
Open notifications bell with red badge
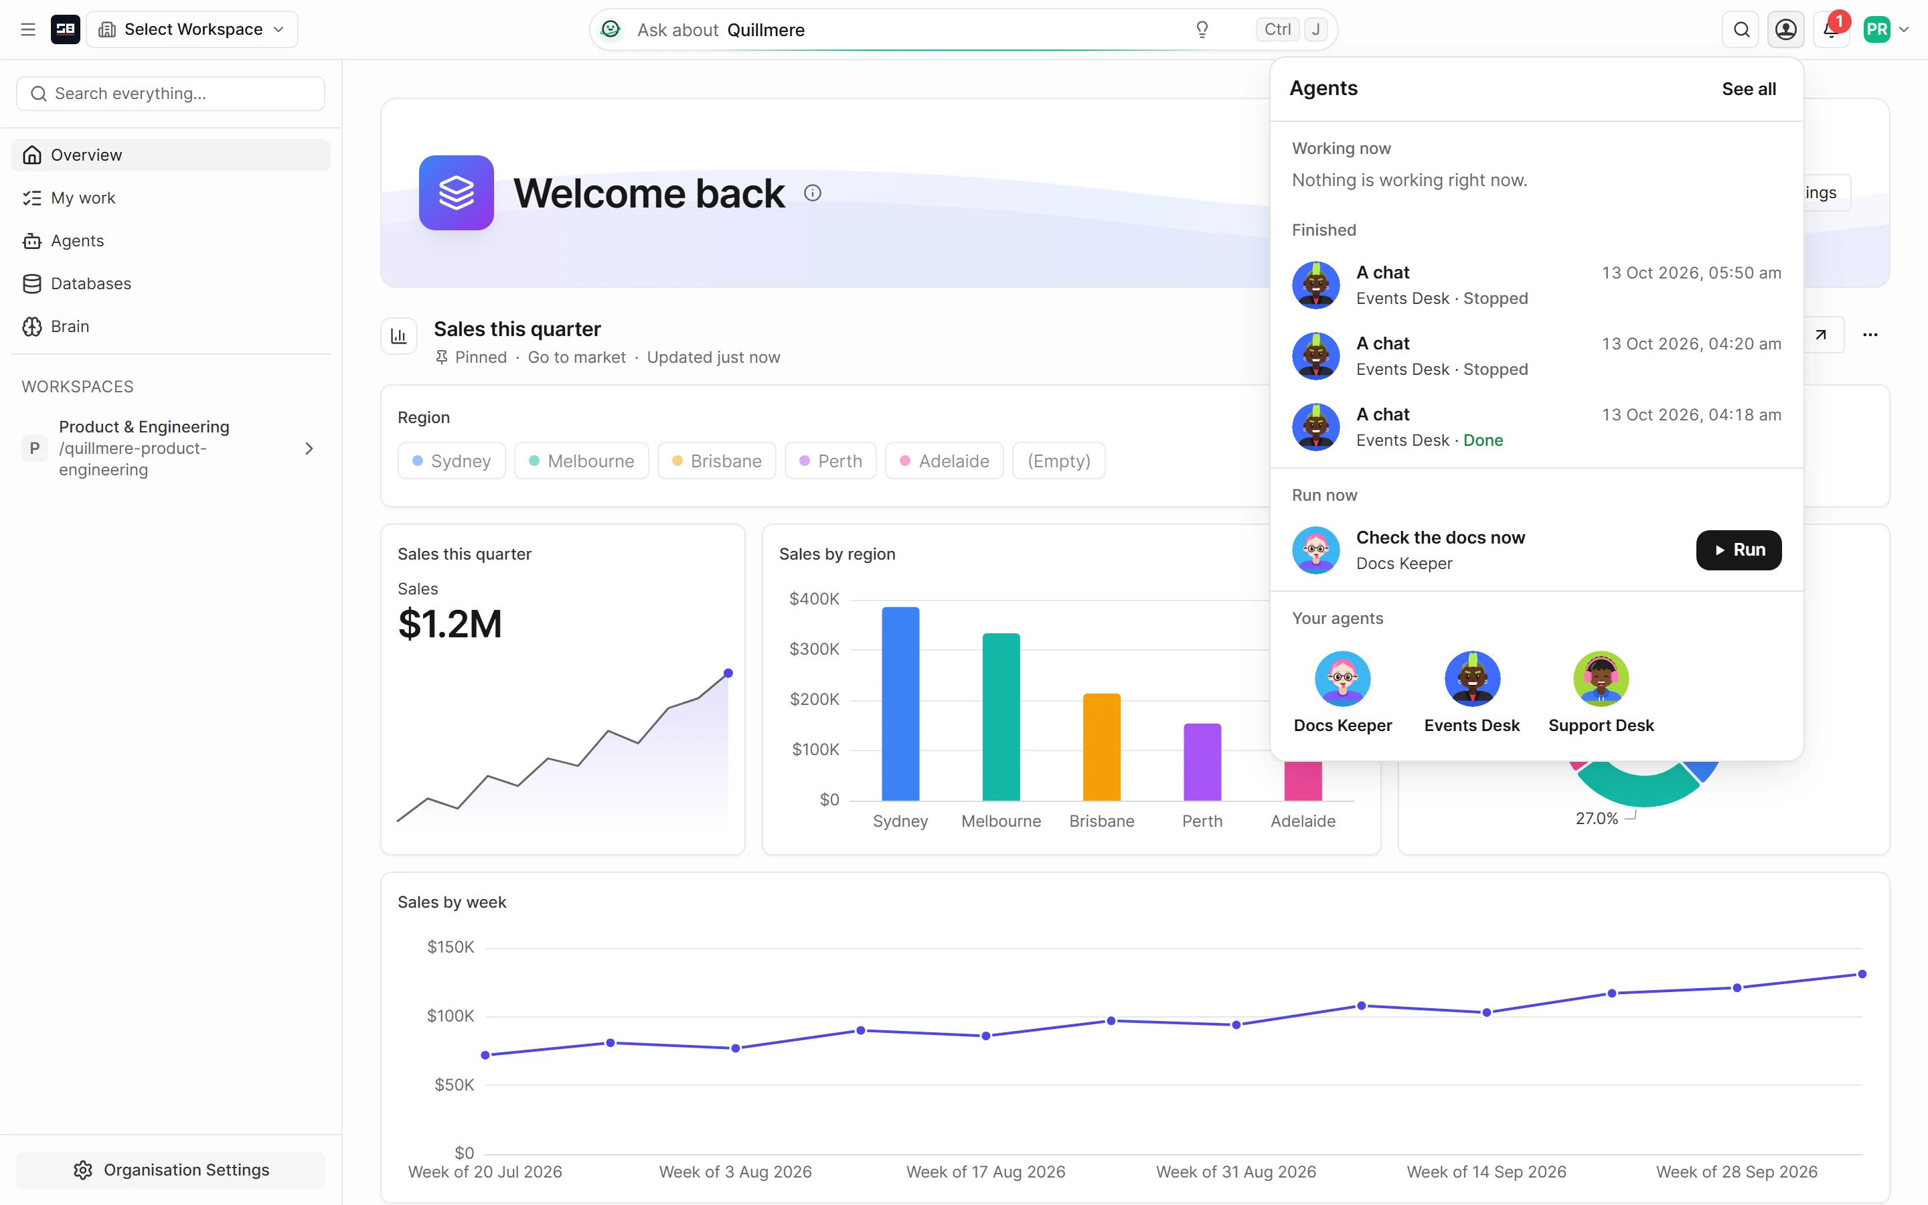1832,29
